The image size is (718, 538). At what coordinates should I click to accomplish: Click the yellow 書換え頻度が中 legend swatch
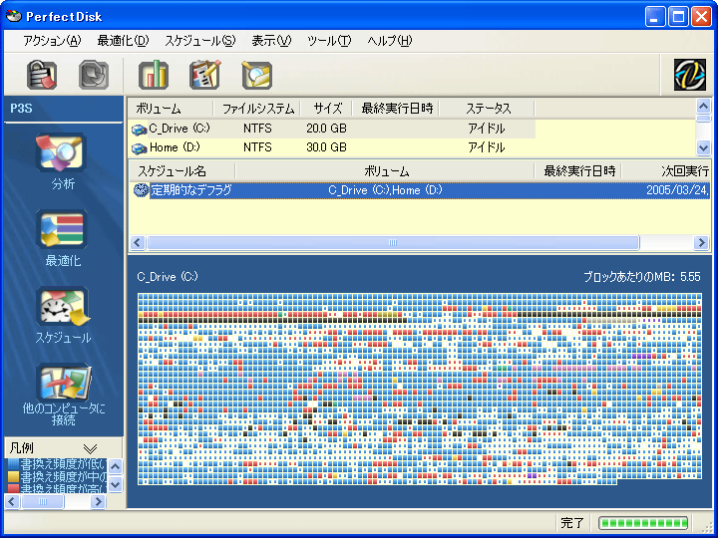[x=14, y=477]
